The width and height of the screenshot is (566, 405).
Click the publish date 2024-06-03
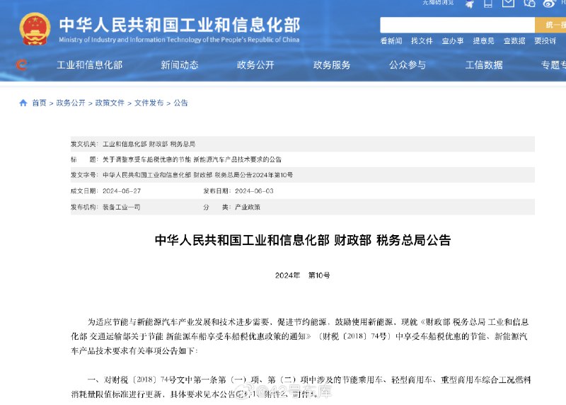[254, 190]
